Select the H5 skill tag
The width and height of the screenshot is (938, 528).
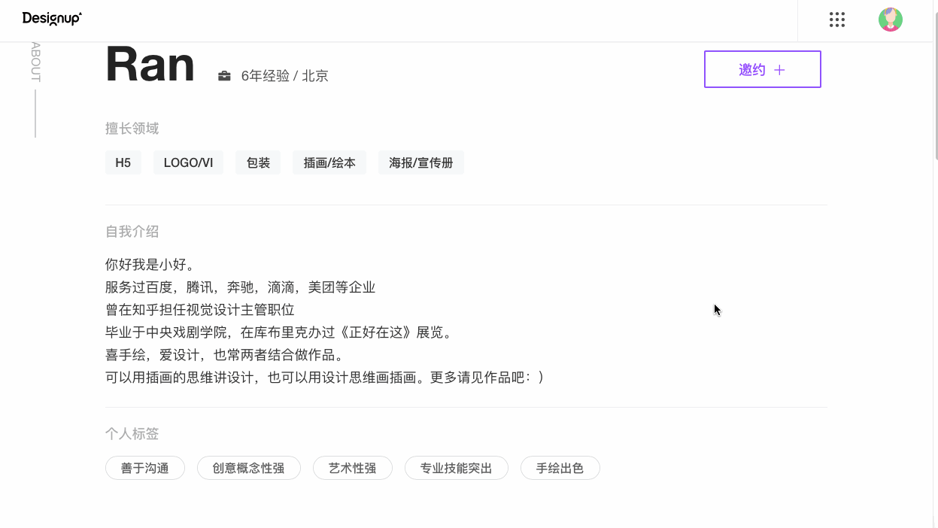(123, 162)
